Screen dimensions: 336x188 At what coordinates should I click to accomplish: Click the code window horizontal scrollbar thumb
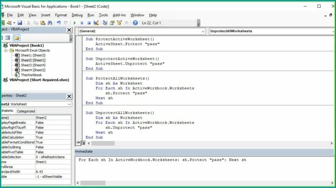(x=103, y=143)
